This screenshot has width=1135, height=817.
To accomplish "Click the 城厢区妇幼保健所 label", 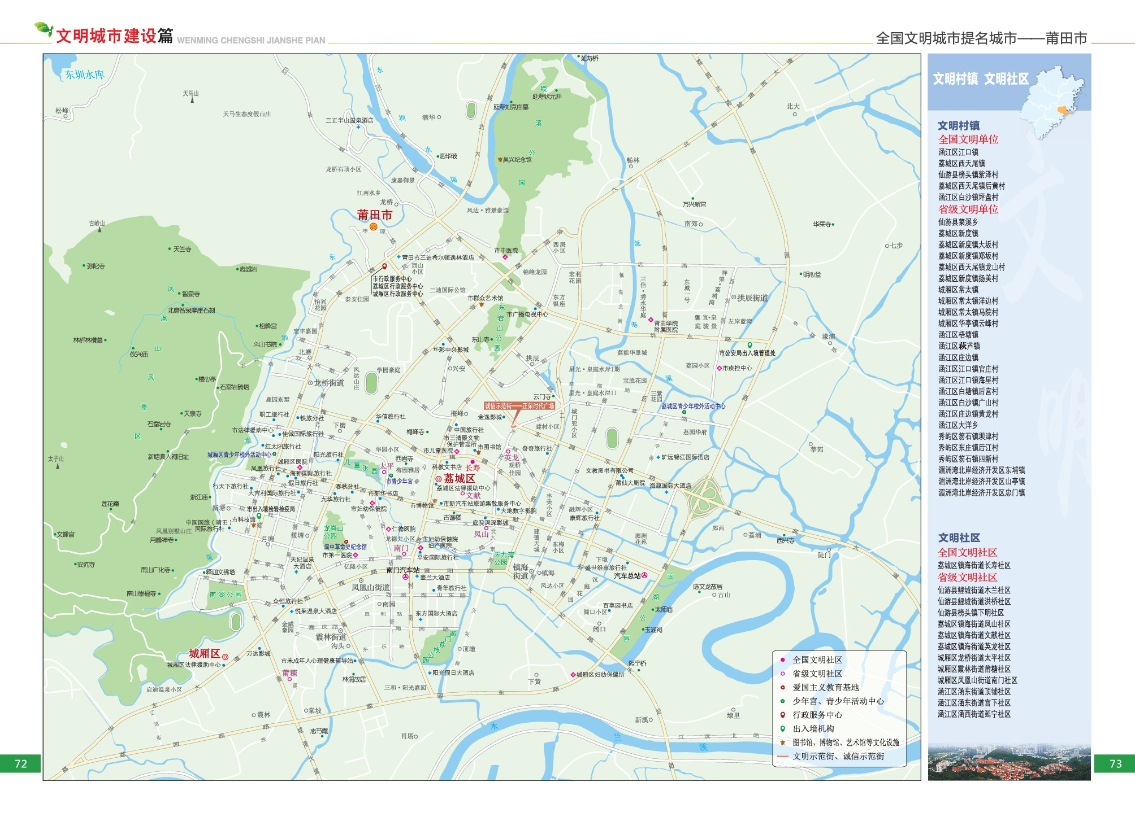I will pyautogui.click(x=600, y=675).
